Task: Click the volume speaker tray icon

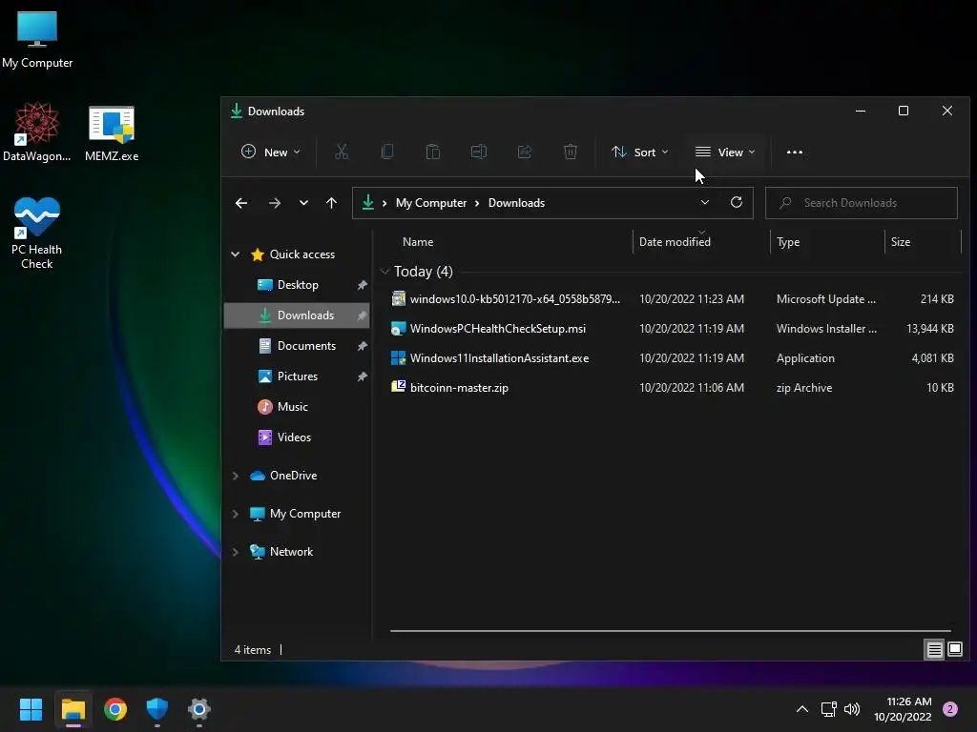Action: 852,709
